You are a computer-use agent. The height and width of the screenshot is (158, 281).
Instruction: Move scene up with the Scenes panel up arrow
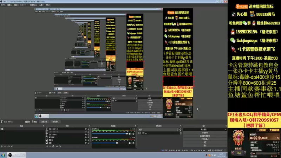pyautogui.click(x=8, y=146)
